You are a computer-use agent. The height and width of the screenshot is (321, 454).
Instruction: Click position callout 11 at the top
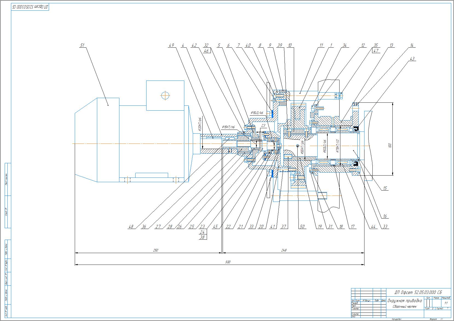[x=321, y=45]
